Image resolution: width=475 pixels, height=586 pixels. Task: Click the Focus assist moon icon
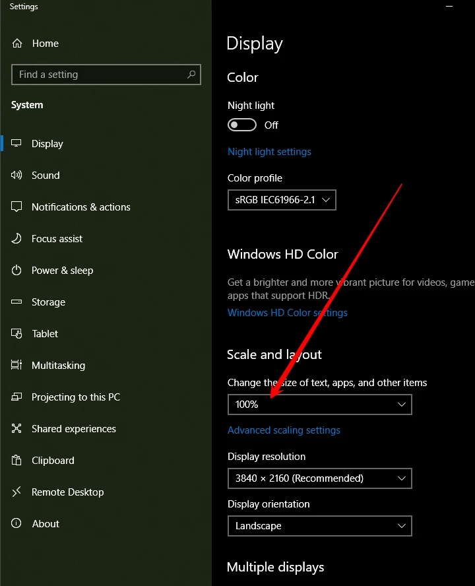(x=16, y=238)
